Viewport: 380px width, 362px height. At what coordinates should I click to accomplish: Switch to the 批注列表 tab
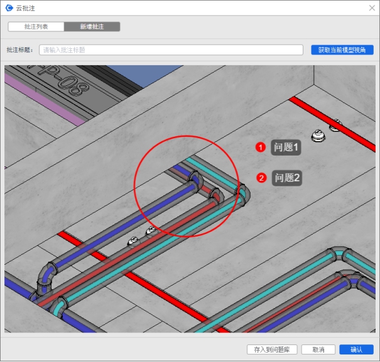pyautogui.click(x=36, y=27)
